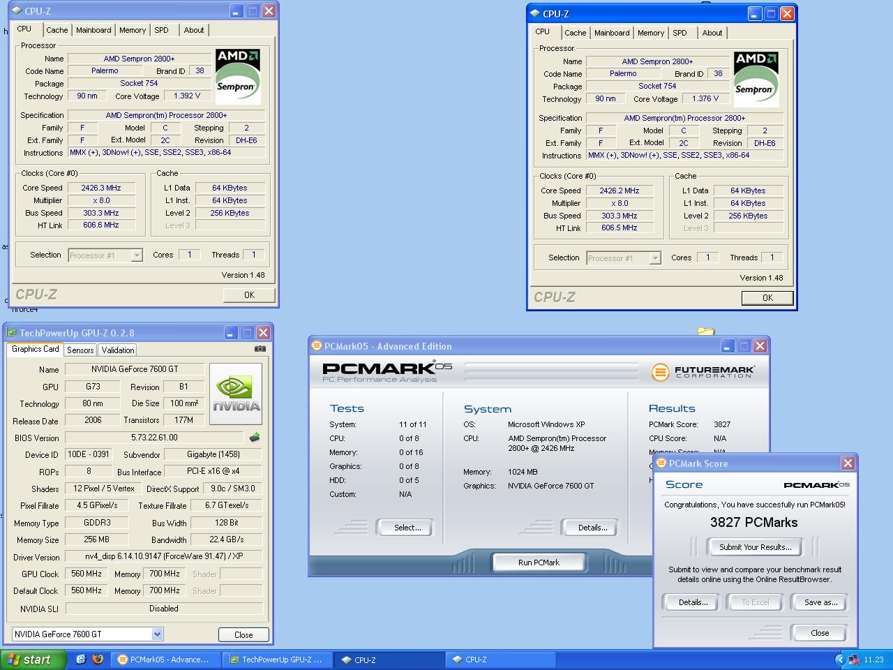Image resolution: width=893 pixels, height=670 pixels.
Task: Switch to second CPU-Z taskbar button
Action: tap(500, 660)
